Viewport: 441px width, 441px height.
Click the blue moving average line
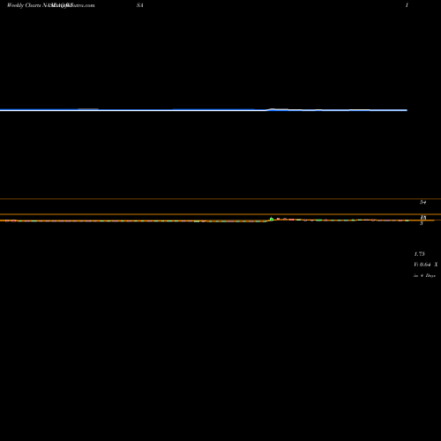[x=204, y=110]
